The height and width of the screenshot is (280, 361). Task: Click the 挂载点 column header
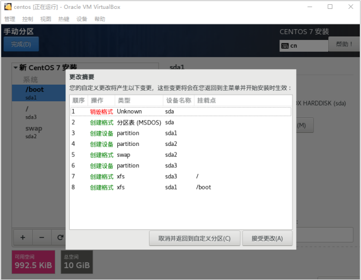tap(243, 101)
